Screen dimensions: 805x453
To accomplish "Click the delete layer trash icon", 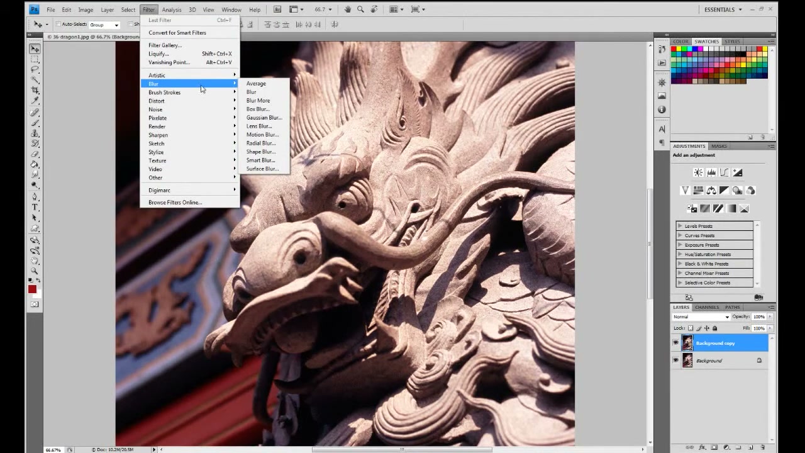I will point(763,447).
